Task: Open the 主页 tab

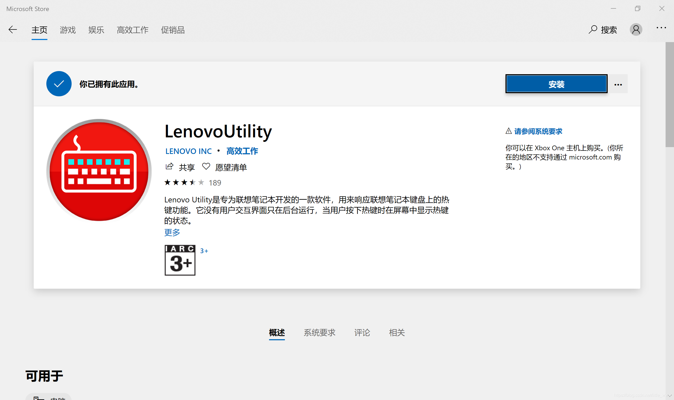Action: tap(39, 30)
